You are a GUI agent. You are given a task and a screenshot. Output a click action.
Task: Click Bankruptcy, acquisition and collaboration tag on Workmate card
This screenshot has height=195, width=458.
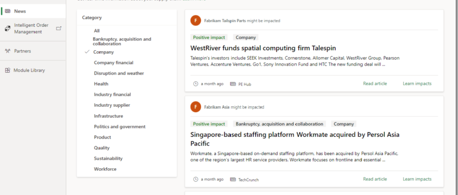point(280,124)
